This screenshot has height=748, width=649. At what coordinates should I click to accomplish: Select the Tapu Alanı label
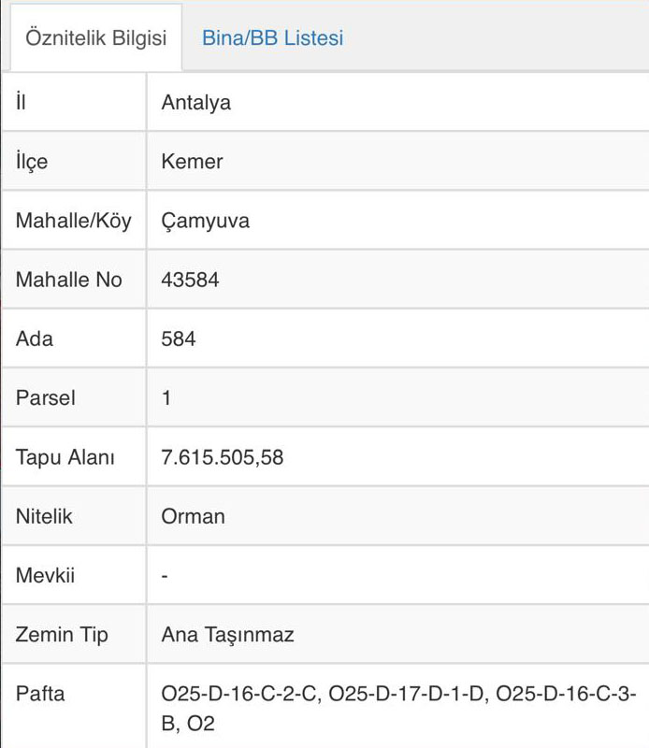65,457
